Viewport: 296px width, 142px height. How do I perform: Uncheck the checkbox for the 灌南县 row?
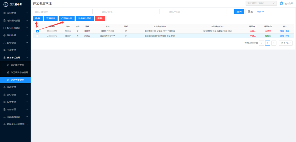tap(37, 31)
